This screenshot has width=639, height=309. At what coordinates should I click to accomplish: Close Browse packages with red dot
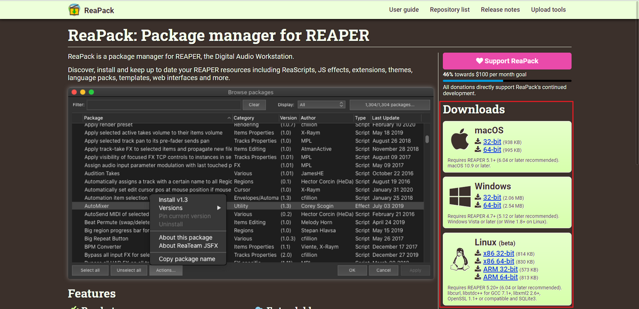click(x=74, y=92)
